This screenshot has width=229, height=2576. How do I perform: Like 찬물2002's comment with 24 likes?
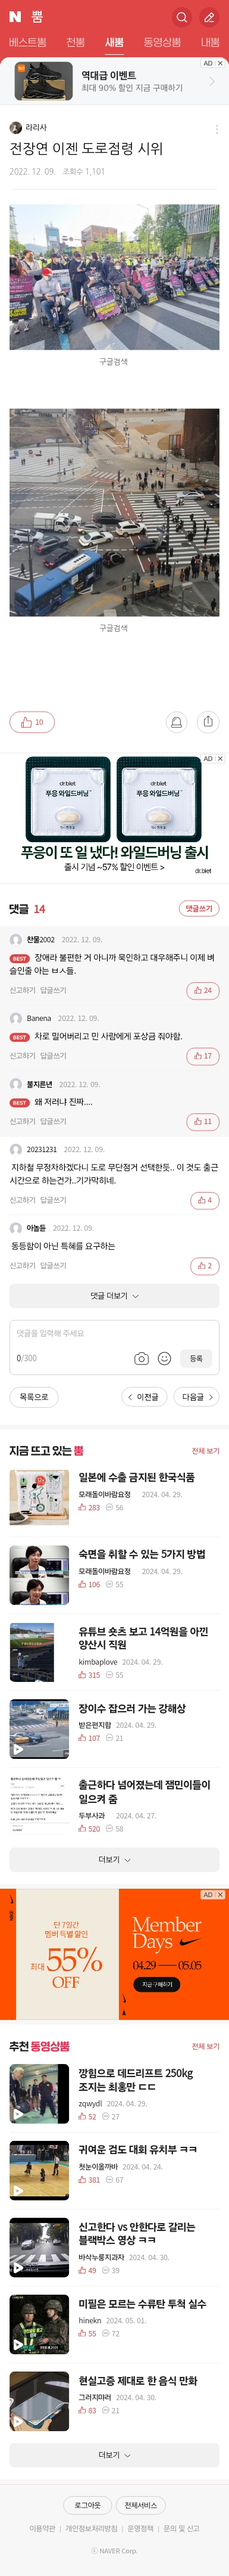coord(203,990)
